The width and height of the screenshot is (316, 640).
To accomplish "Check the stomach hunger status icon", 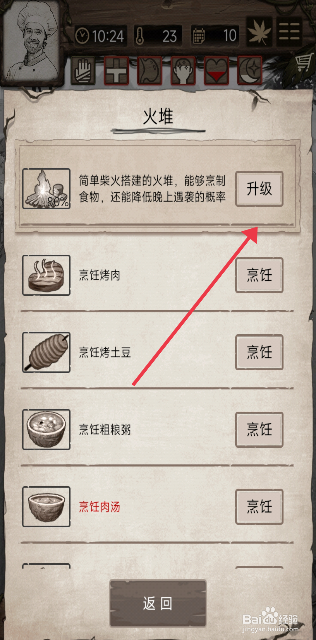I will coord(150,71).
